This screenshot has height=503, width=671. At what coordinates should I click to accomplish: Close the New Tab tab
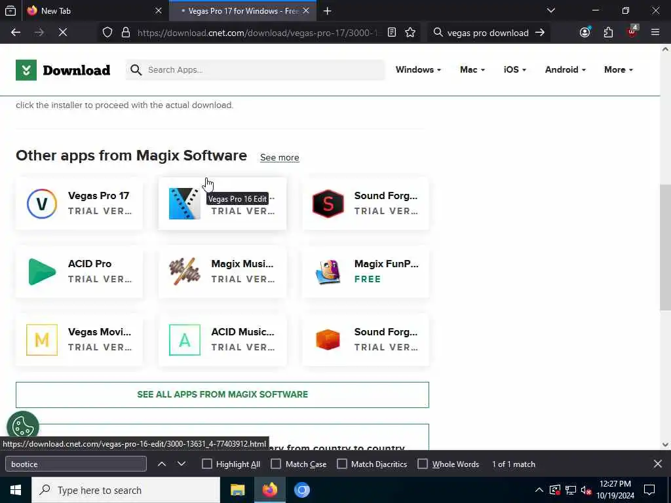point(159,10)
